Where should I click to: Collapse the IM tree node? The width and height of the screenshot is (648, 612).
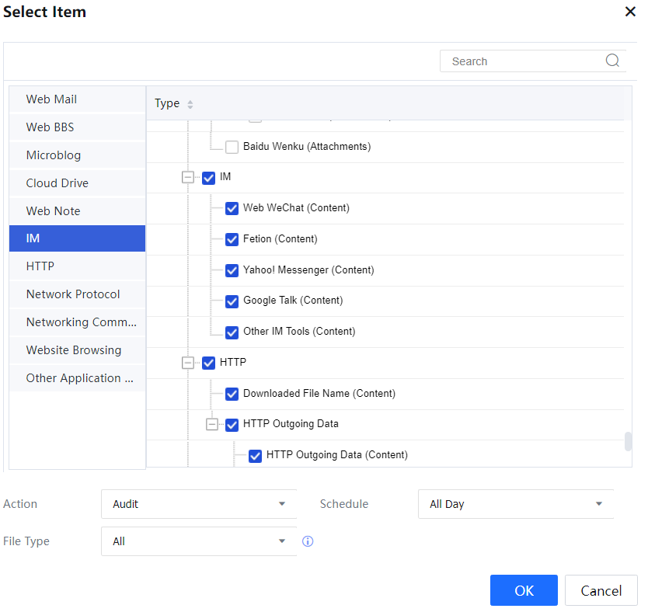coord(187,177)
